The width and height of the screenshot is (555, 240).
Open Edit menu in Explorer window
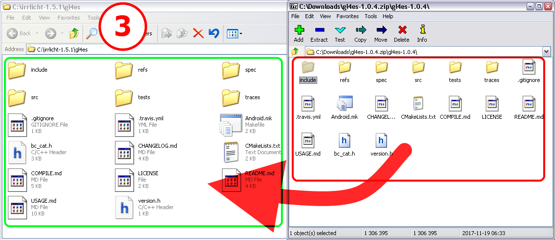tap(27, 18)
